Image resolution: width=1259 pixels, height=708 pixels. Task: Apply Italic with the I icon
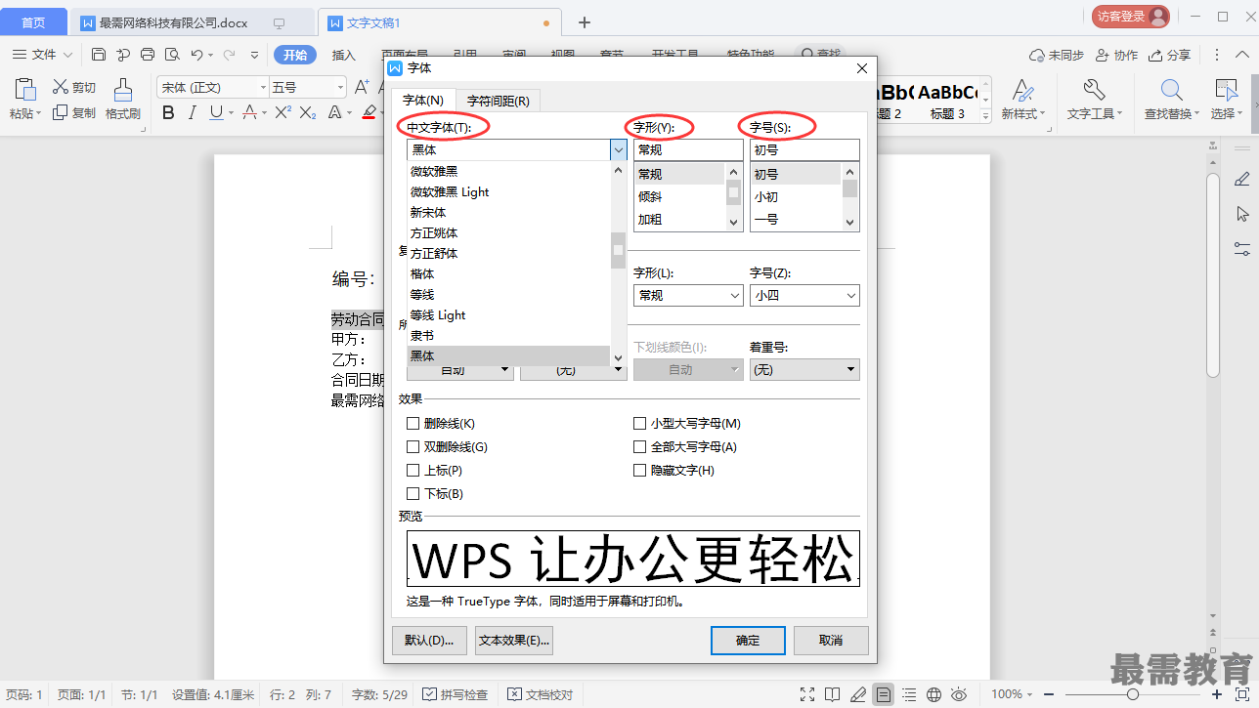(x=193, y=112)
